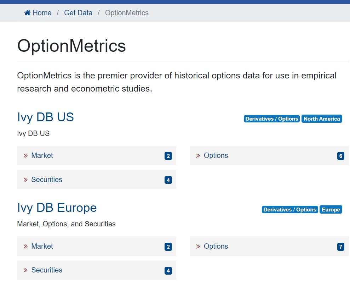Click count badge 4 on Ivy DB Europe Securities
This screenshot has height=292, width=350.
168,270
